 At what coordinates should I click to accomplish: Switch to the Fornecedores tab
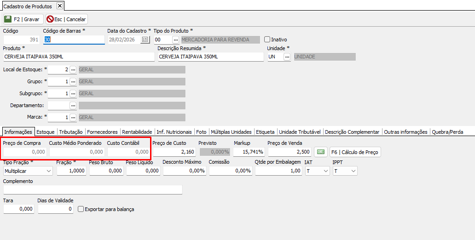click(102, 132)
